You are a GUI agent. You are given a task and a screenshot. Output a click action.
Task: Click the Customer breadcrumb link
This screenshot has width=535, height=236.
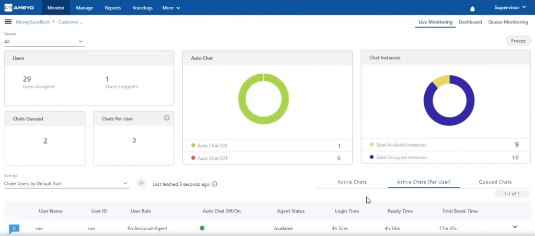tap(71, 22)
